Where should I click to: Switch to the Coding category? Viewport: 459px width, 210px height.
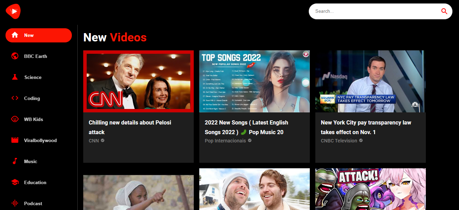pyautogui.click(x=39, y=98)
